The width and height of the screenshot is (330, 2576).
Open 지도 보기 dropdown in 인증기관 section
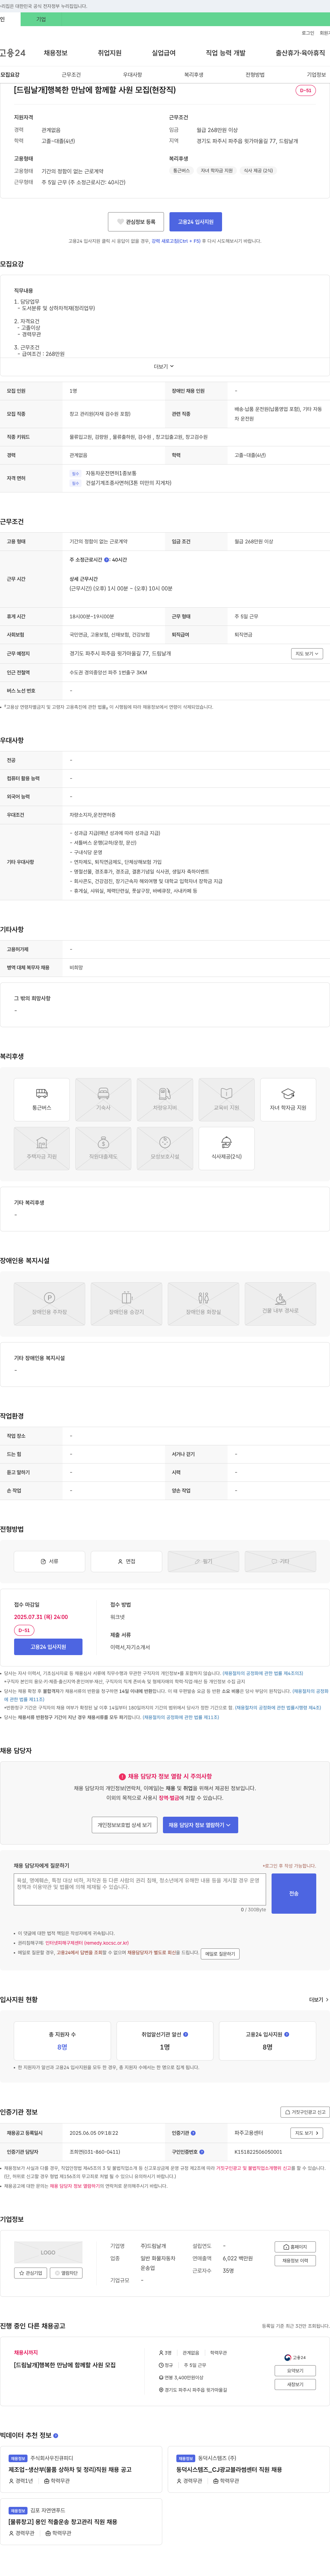pyautogui.click(x=307, y=2133)
